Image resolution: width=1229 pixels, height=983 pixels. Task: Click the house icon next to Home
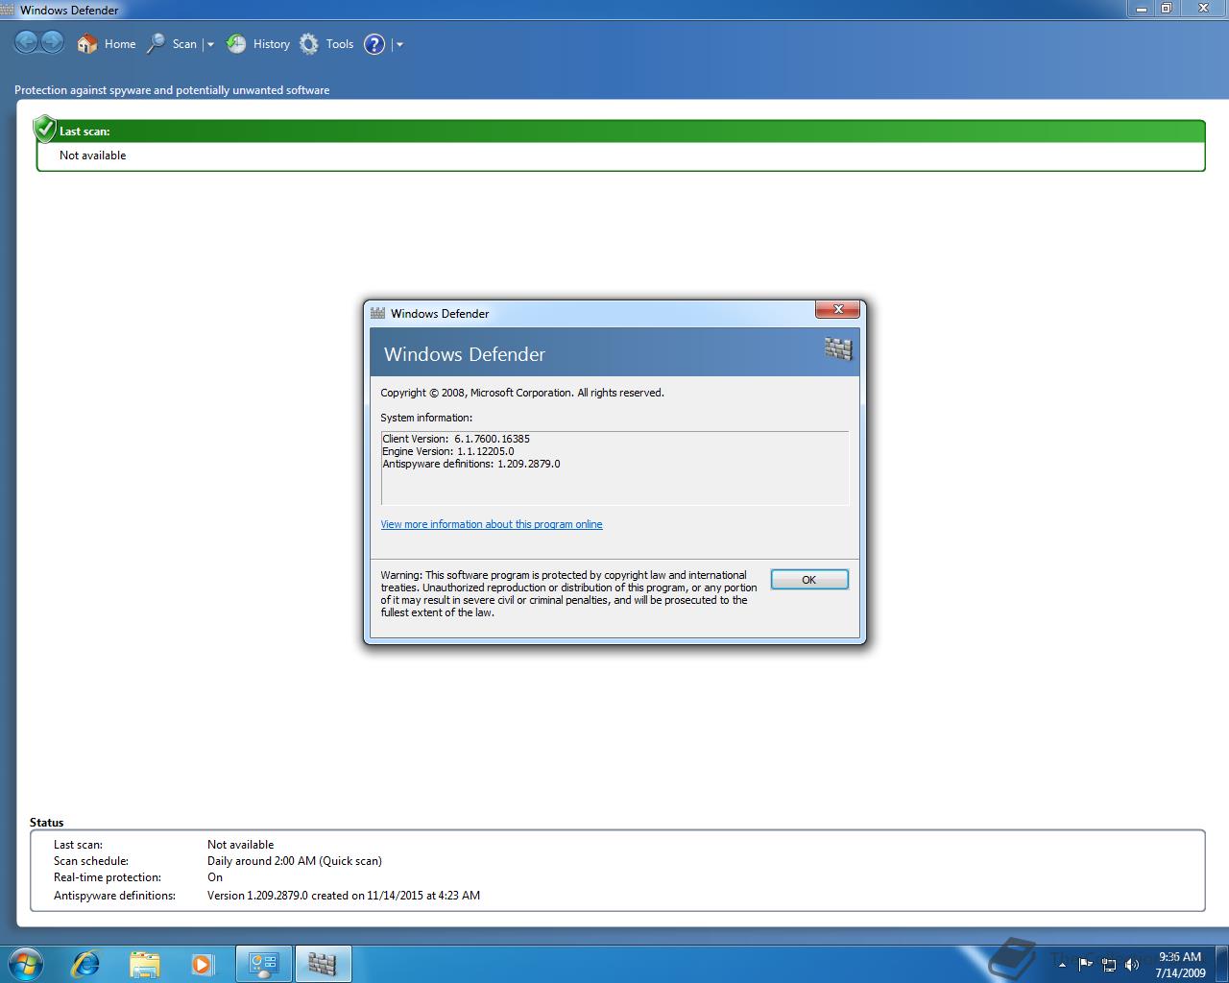click(x=87, y=44)
